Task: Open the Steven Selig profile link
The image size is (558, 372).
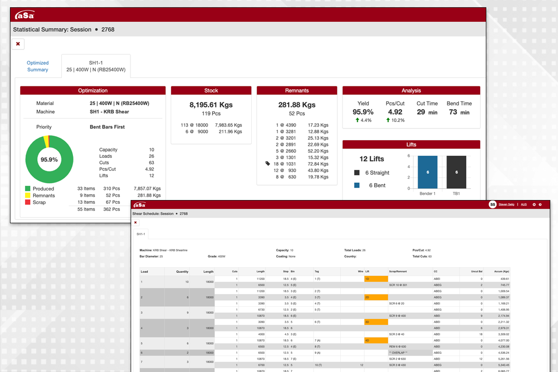Action: coord(506,205)
